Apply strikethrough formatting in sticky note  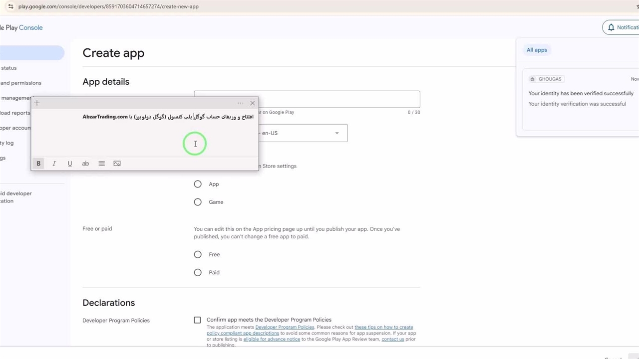click(x=85, y=164)
